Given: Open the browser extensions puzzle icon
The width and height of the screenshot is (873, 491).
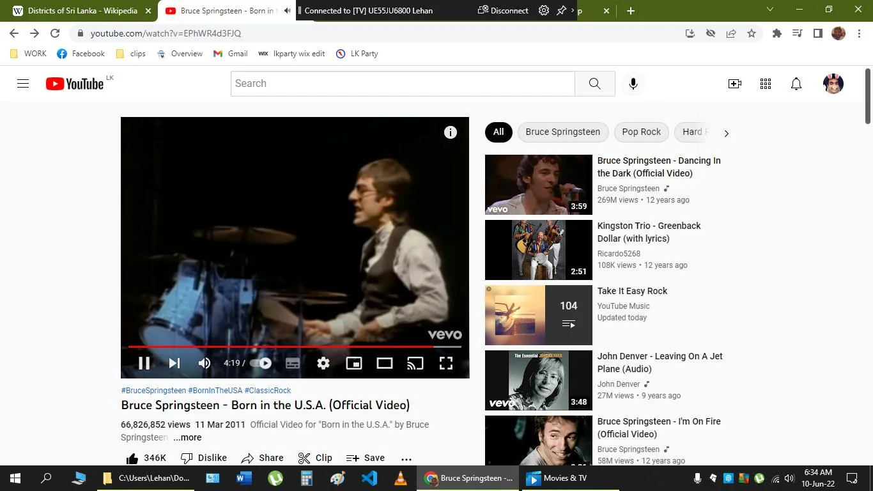Looking at the screenshot, I should (x=777, y=33).
